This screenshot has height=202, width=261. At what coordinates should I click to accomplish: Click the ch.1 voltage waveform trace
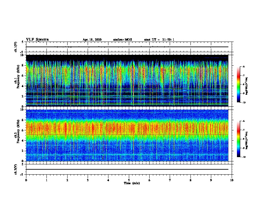(127, 47)
